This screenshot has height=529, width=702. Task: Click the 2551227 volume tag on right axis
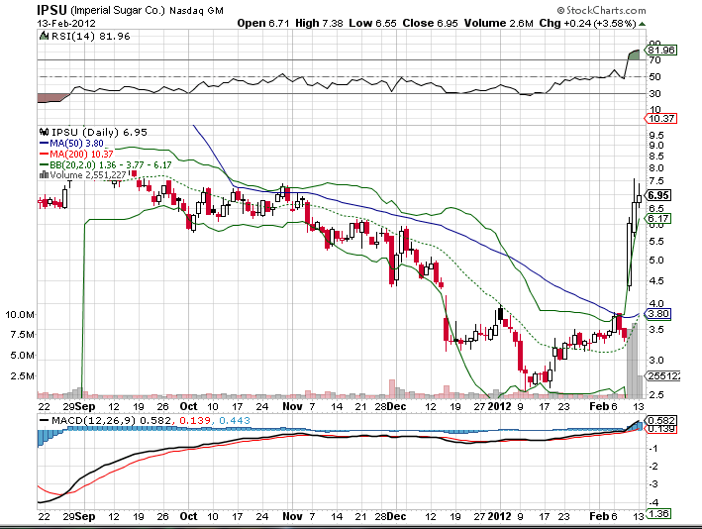[662, 375]
